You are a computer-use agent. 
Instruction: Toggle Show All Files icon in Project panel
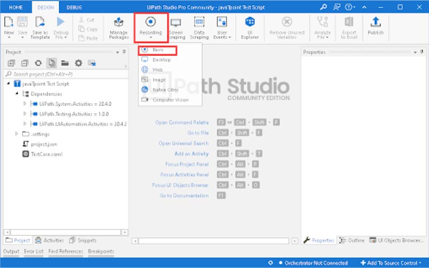[51, 63]
